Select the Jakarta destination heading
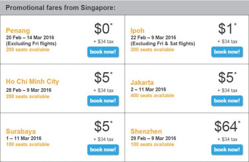249x162 pixels. coord(142,83)
